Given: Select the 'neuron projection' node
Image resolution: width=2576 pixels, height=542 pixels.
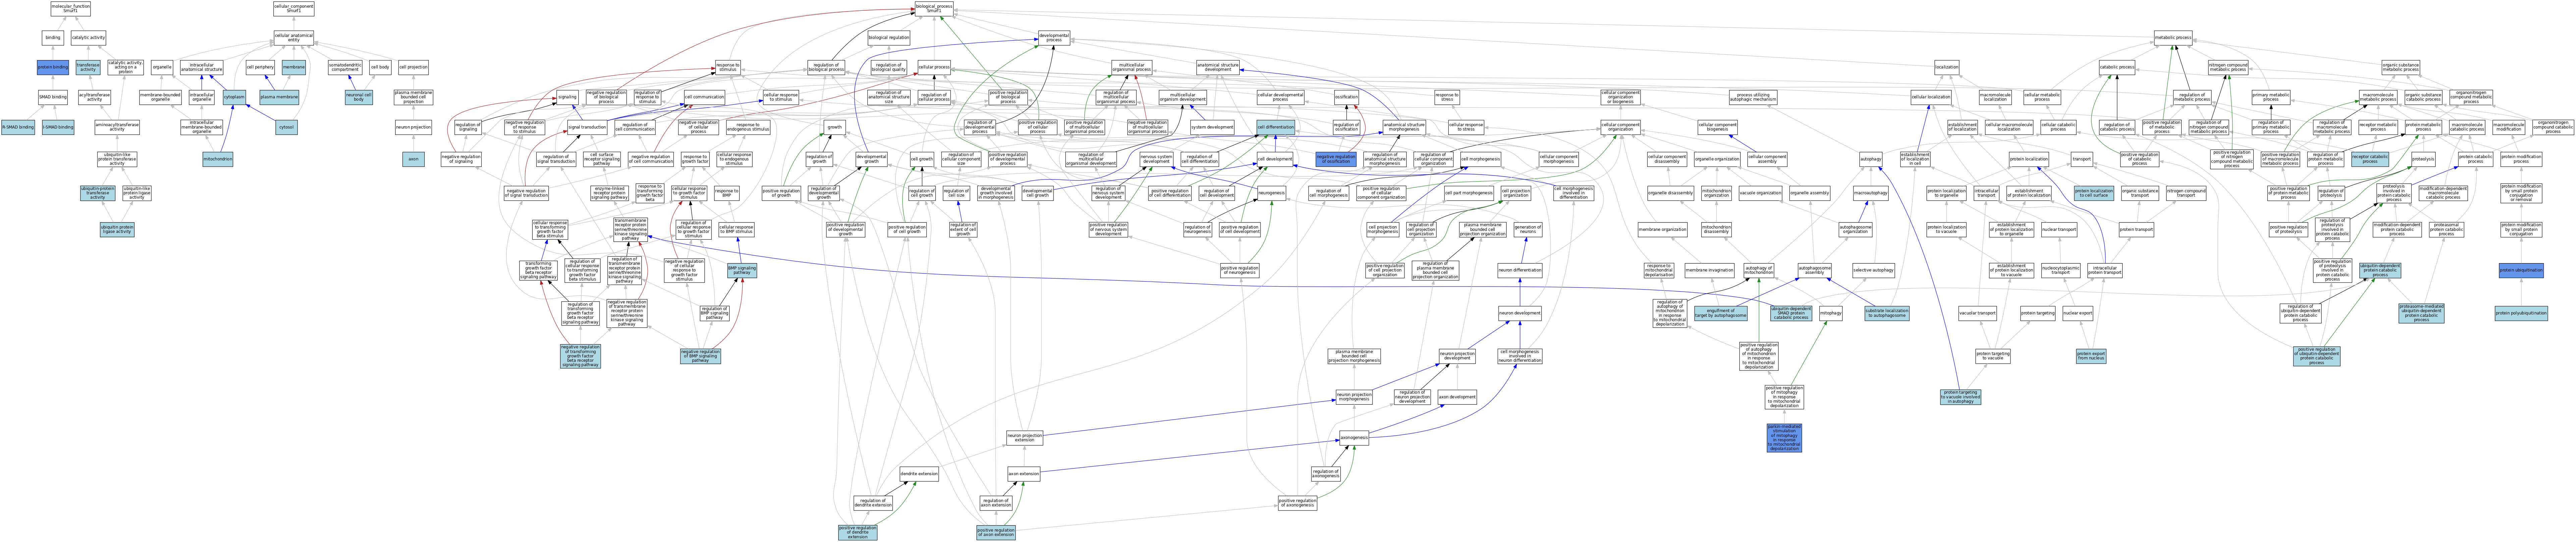Looking at the screenshot, I should tap(413, 127).
